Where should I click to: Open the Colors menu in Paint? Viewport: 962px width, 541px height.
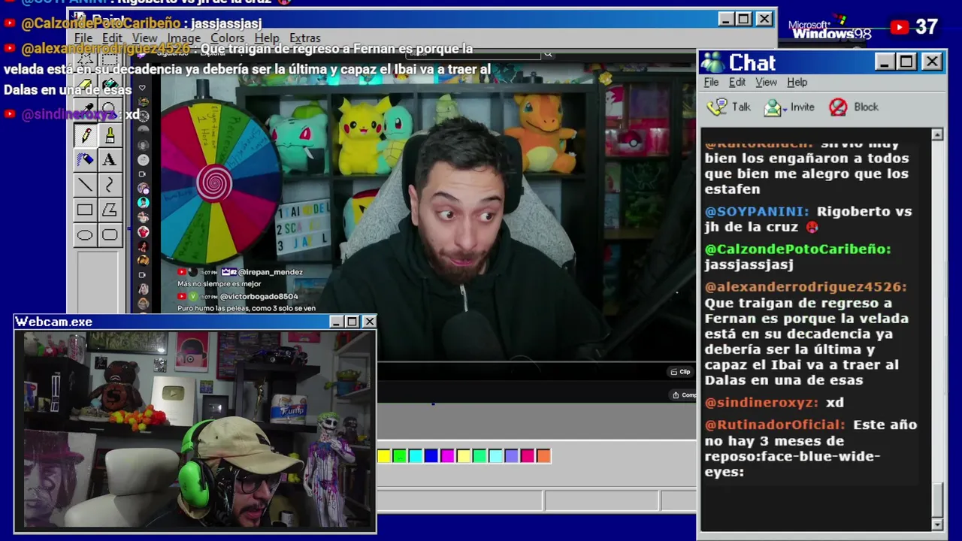click(227, 38)
